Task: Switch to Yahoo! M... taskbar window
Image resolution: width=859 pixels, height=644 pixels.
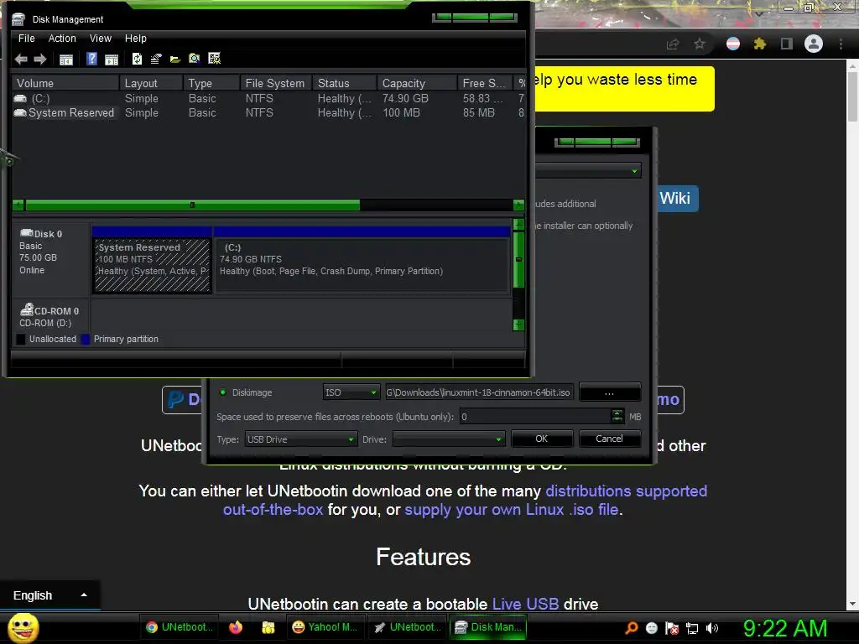Action: [x=325, y=627]
